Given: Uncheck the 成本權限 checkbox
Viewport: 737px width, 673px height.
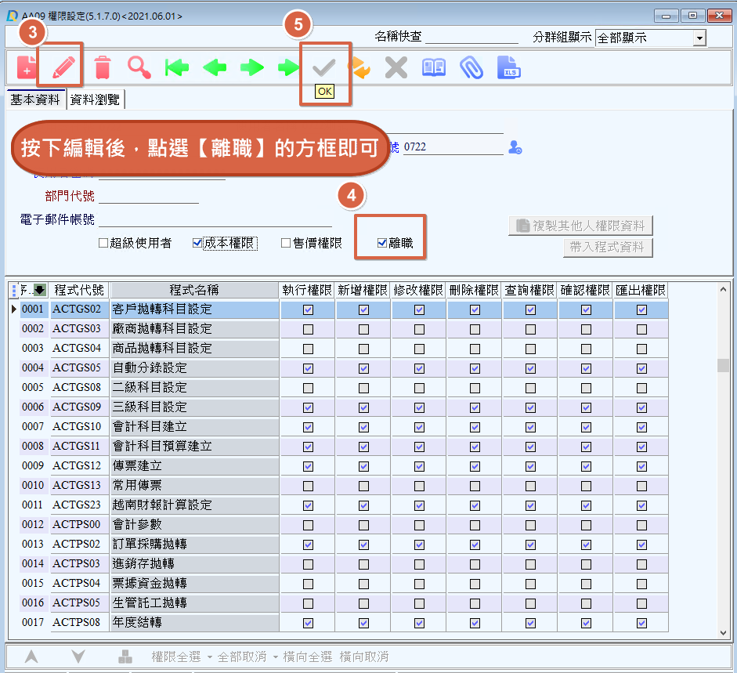Looking at the screenshot, I should click(197, 243).
